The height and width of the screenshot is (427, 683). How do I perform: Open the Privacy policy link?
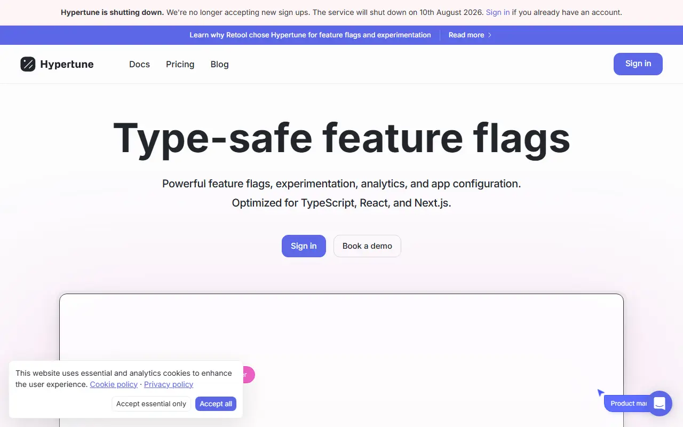coord(169,384)
